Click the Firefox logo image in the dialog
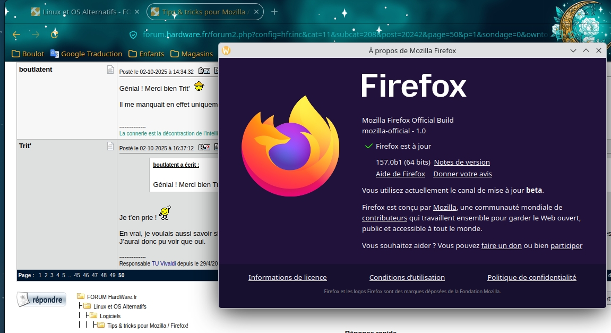Viewport: 611px width, 333px height. (290, 146)
